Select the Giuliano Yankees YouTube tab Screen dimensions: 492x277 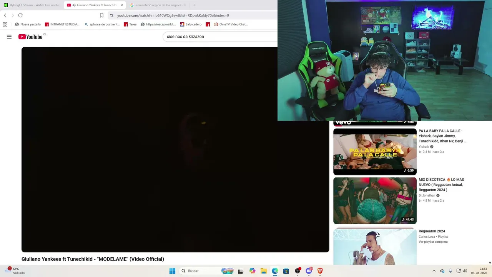pos(95,5)
